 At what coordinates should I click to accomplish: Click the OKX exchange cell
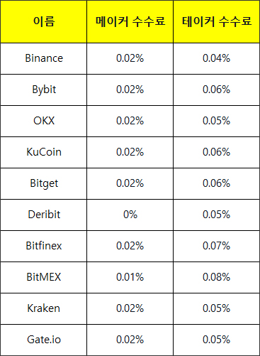[x=44, y=121]
